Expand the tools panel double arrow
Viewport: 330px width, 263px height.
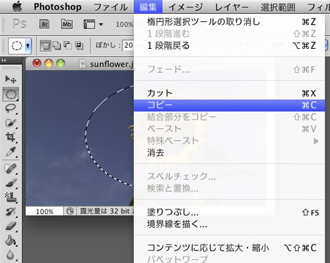4,60
